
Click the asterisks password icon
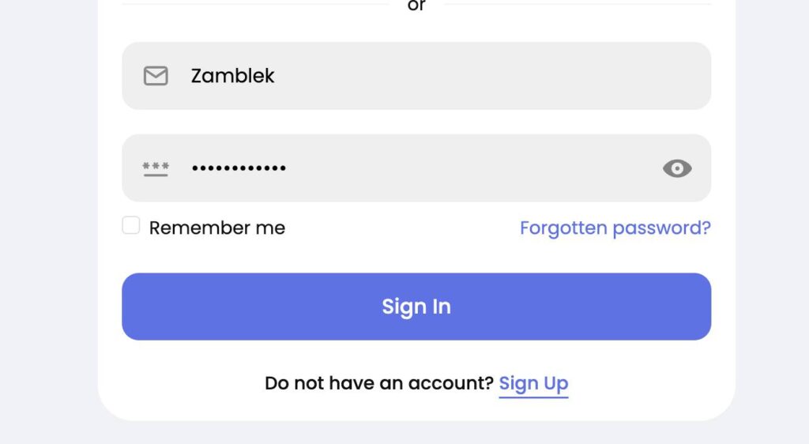(x=156, y=168)
